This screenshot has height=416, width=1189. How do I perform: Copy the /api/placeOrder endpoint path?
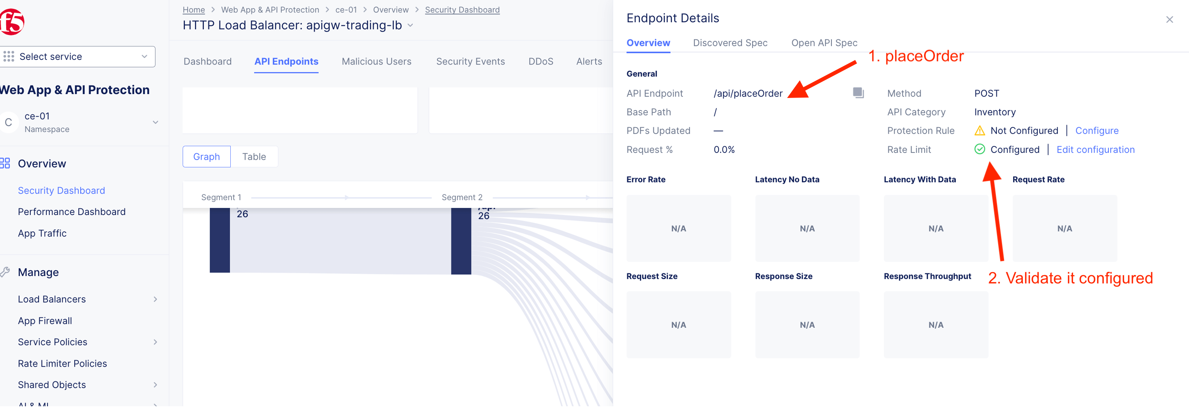858,93
